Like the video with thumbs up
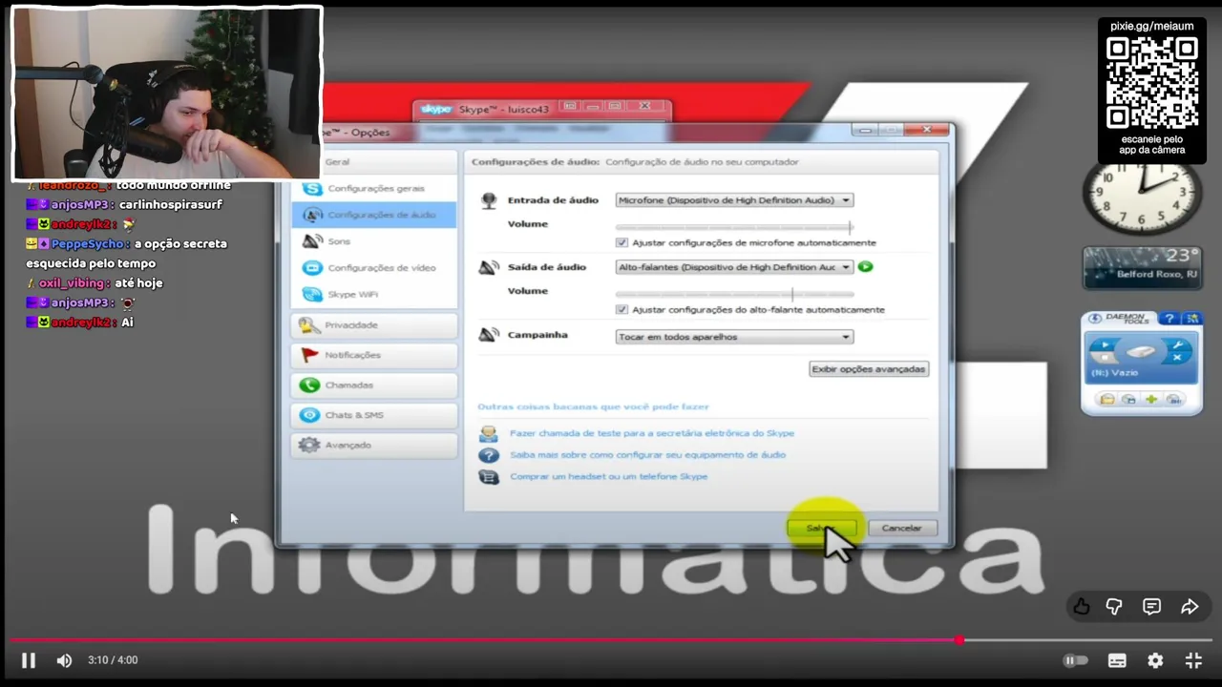 [x=1082, y=607]
